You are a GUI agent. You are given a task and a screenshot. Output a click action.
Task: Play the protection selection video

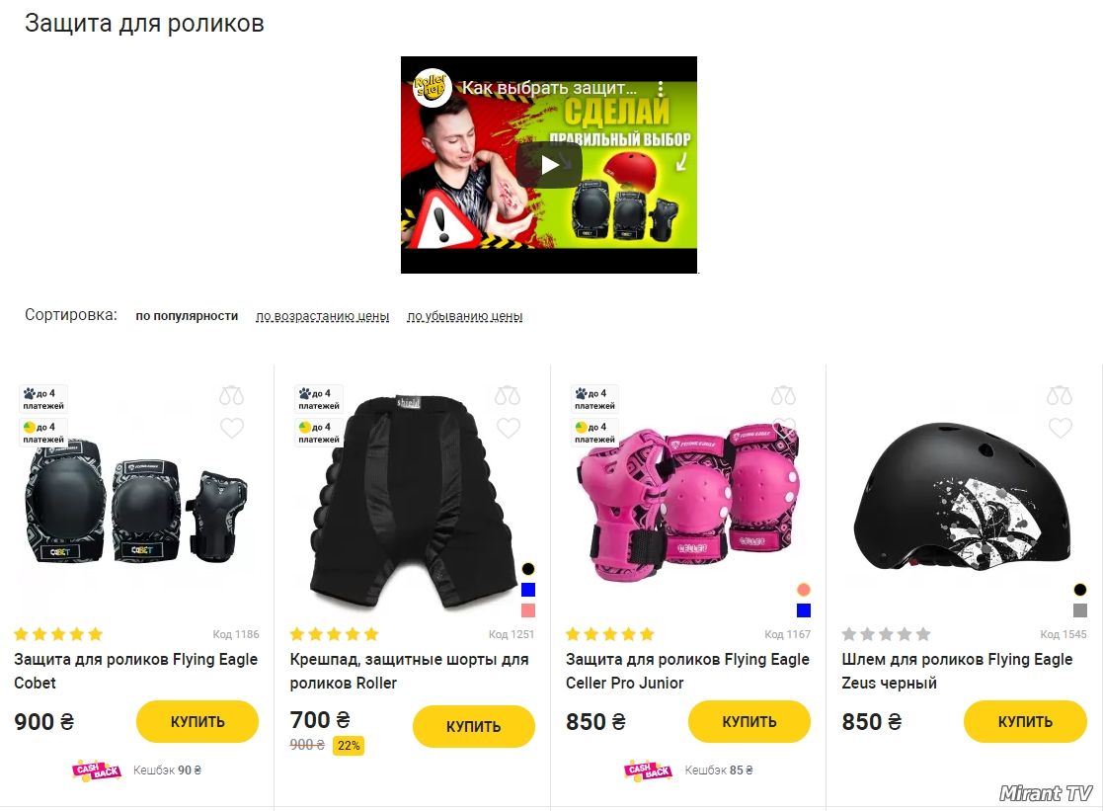(549, 165)
